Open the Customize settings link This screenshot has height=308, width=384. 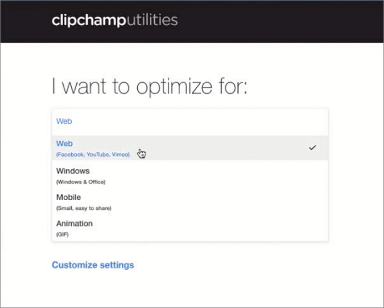pos(93,265)
